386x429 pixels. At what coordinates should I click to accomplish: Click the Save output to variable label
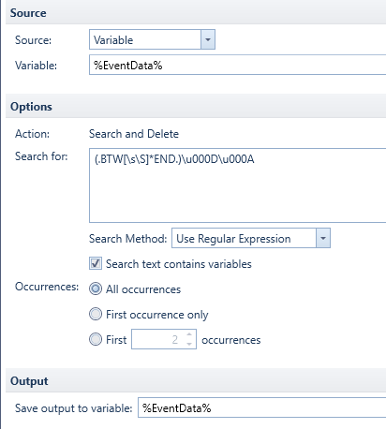tap(74, 408)
